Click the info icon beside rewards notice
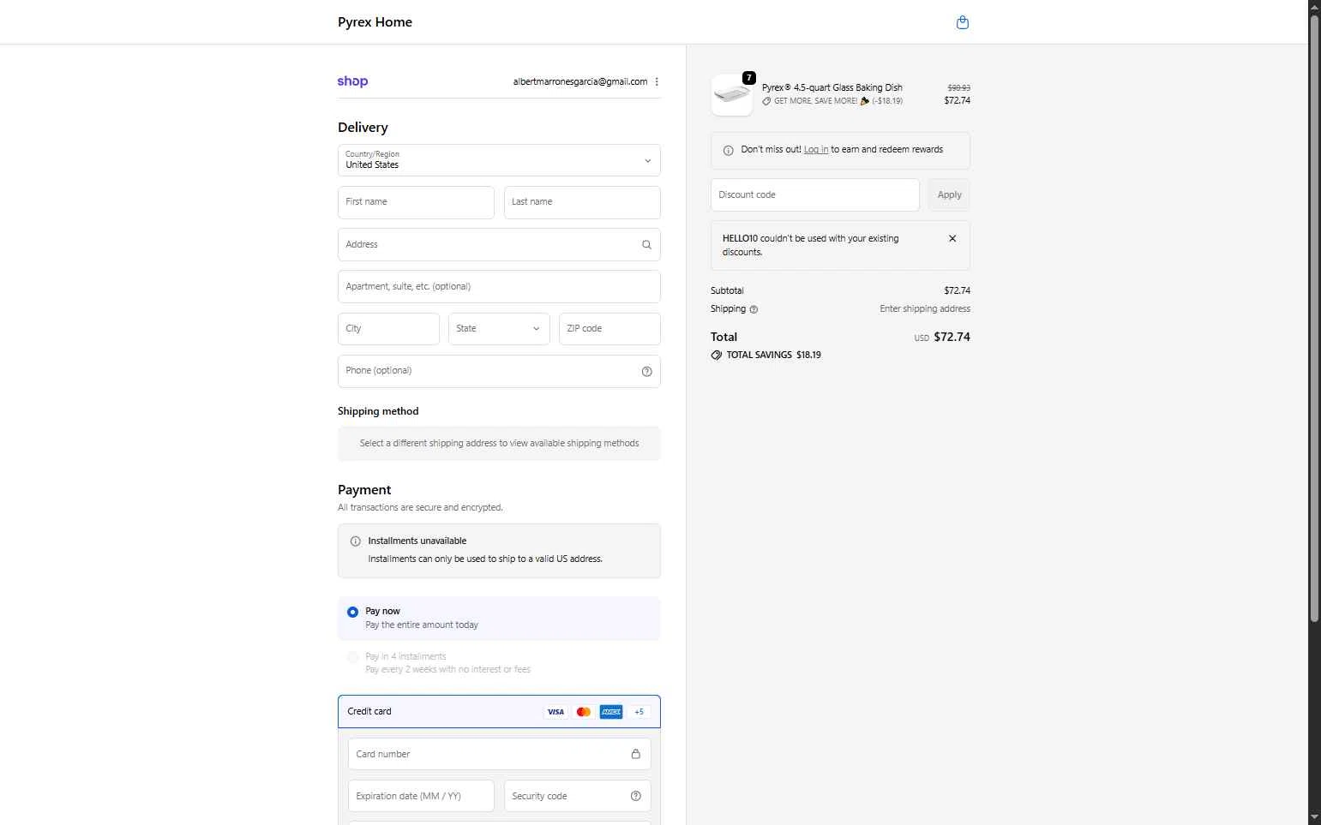This screenshot has width=1321, height=825. (728, 151)
